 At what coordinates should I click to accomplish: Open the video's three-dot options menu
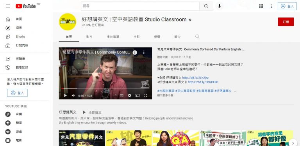[x=144, y=53]
